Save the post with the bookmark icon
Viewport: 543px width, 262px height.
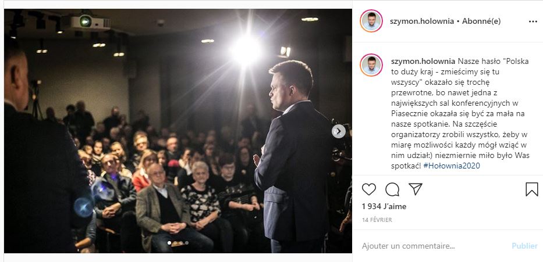tap(531, 189)
